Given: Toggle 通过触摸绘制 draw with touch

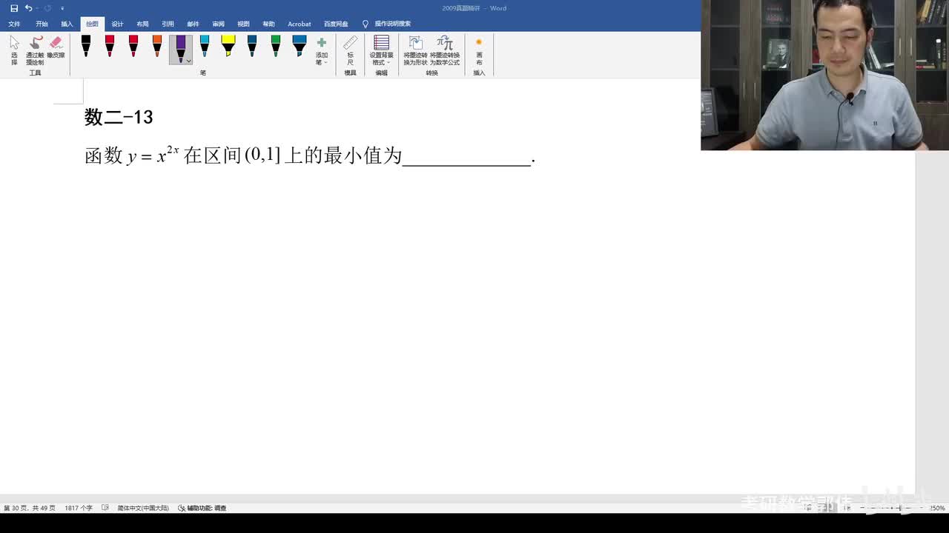Looking at the screenshot, I should tap(35, 50).
